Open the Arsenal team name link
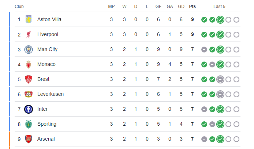 click(46, 139)
